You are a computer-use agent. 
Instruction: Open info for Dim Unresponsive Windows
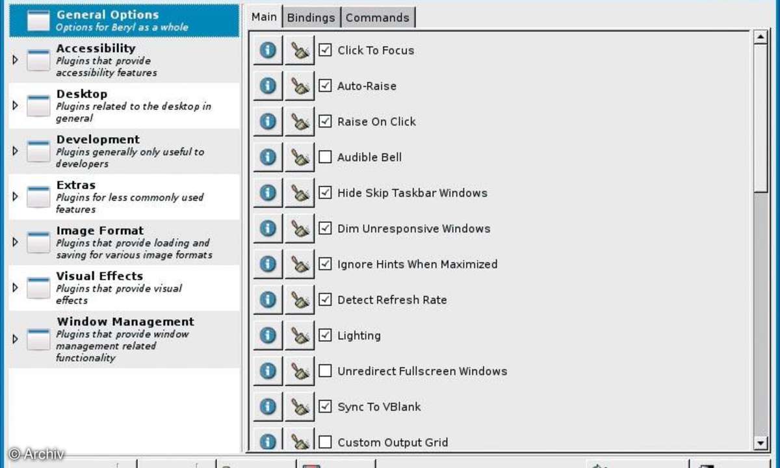coord(268,229)
